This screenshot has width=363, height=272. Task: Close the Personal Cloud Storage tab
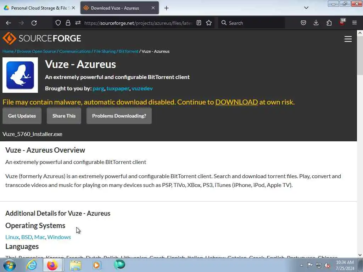(x=73, y=8)
